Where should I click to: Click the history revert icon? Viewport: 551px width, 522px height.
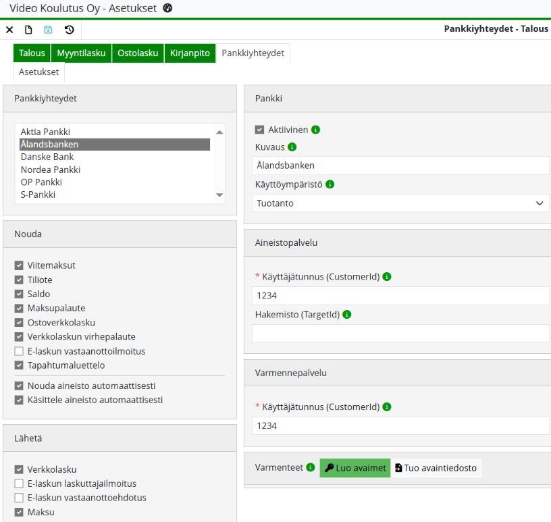[69, 30]
